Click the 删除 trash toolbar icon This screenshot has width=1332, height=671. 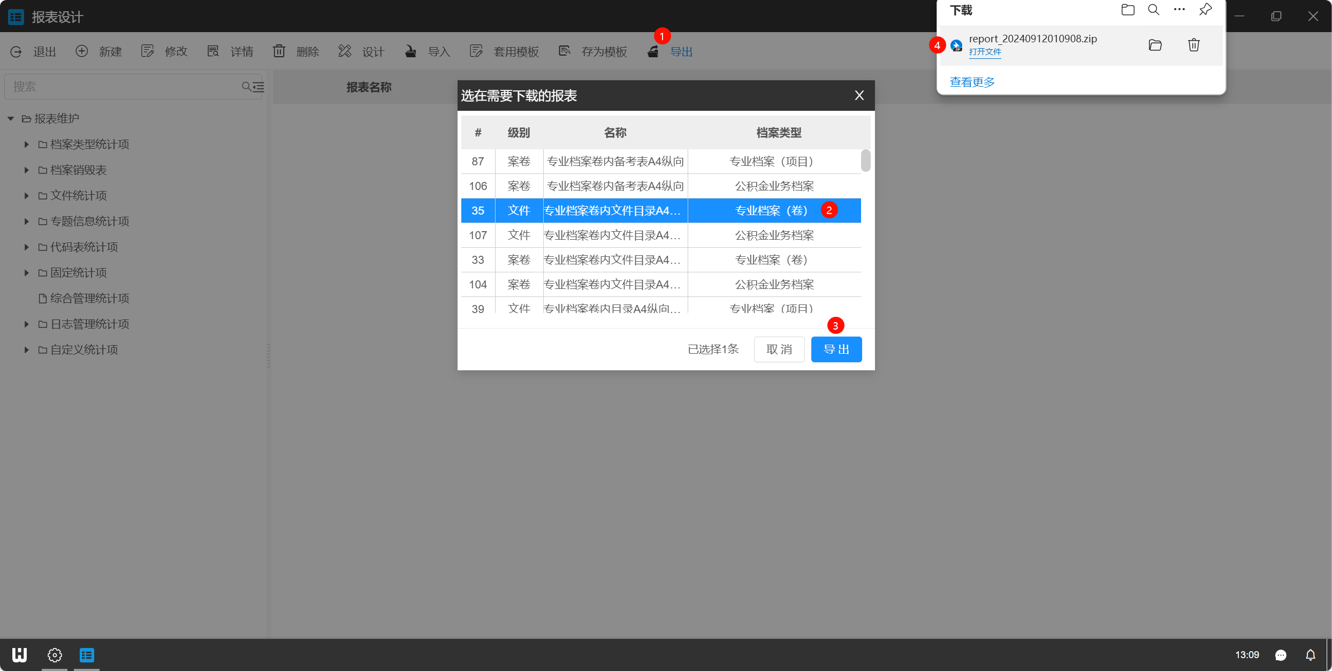(x=279, y=51)
